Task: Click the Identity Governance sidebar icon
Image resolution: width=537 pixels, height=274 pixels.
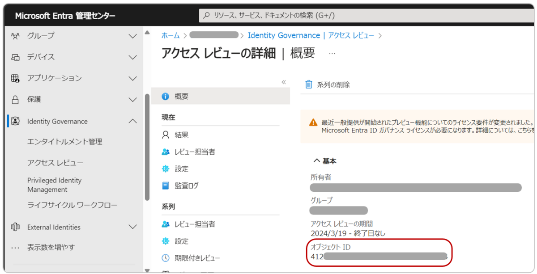Action: click(x=15, y=121)
